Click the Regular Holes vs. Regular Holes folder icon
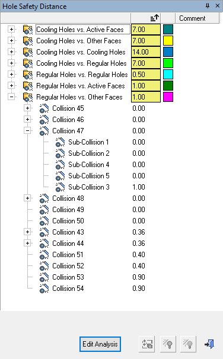This screenshot has width=223, height=359. (x=28, y=75)
